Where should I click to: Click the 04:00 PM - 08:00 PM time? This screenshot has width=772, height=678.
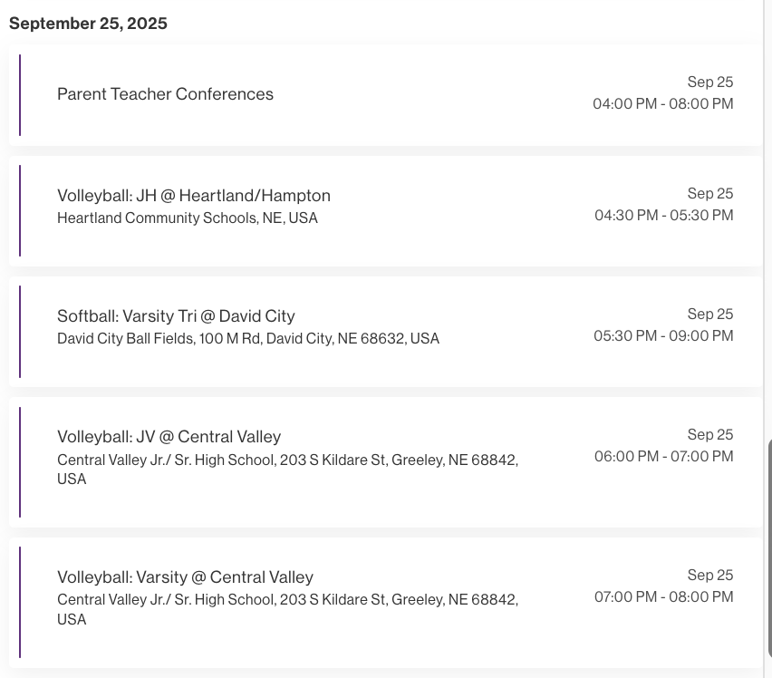pos(663,104)
